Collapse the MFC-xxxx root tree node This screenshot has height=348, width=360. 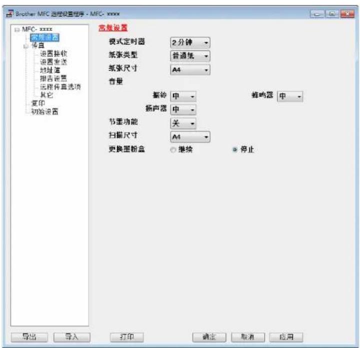click(x=17, y=30)
